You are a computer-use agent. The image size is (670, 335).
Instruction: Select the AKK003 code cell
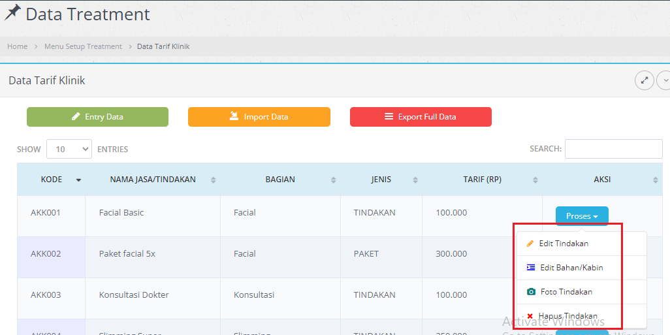click(52, 298)
